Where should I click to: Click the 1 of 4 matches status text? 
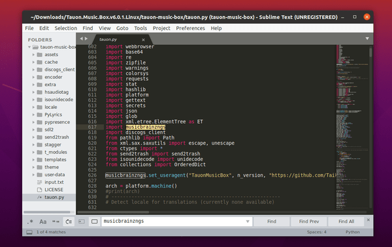point(51,232)
